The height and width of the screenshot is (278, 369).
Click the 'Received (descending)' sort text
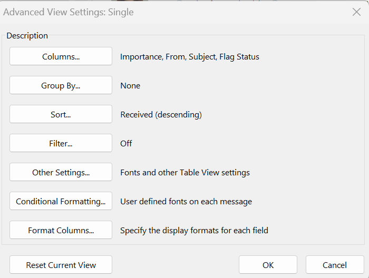161,114
